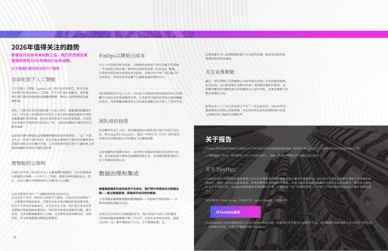Click the heading 数据治理和集成
This screenshot has width=388, height=251.
(119, 173)
